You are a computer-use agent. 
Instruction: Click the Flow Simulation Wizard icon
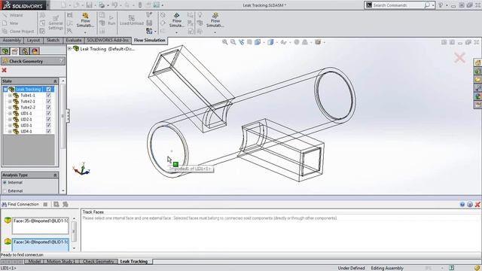click(x=5, y=15)
